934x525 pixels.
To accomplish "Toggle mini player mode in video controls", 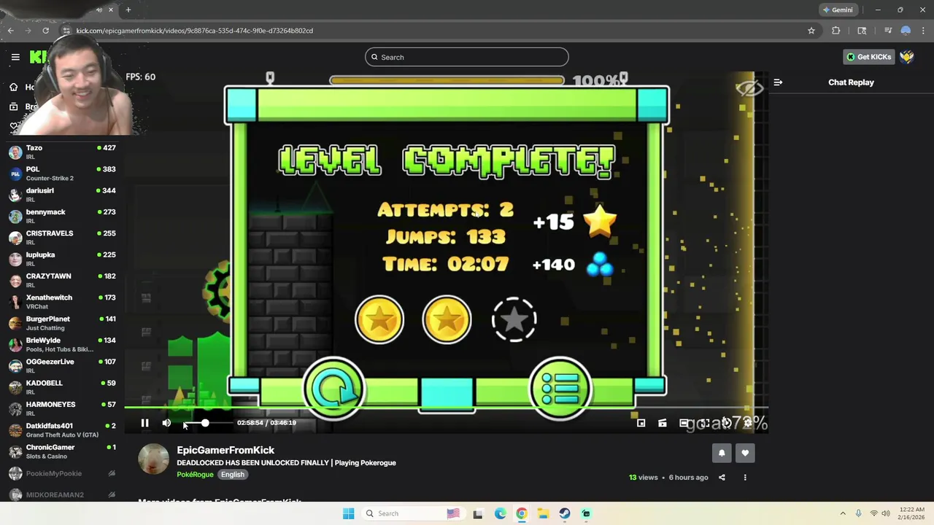I will pos(641,423).
